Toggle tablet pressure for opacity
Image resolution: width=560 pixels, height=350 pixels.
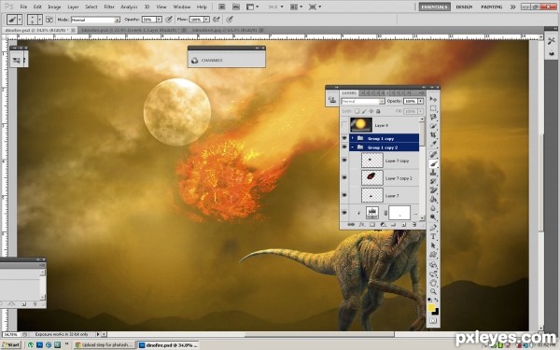[169, 20]
